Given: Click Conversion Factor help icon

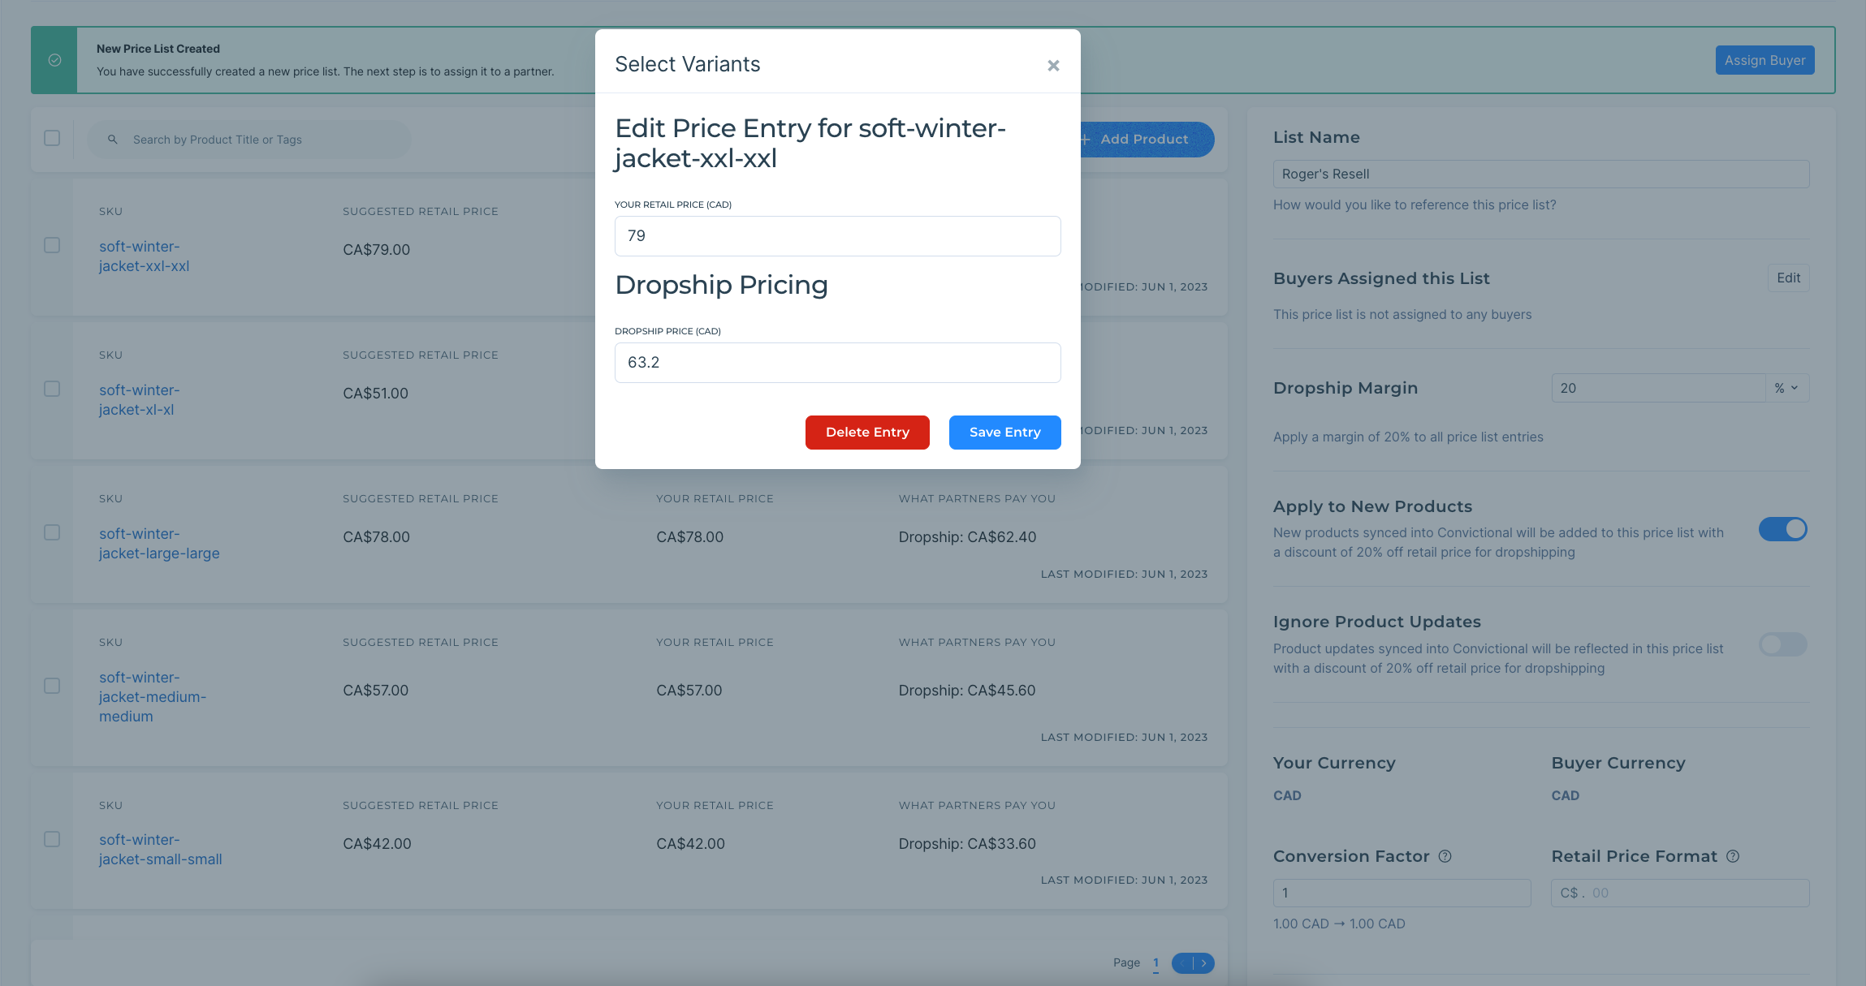Looking at the screenshot, I should [1445, 856].
